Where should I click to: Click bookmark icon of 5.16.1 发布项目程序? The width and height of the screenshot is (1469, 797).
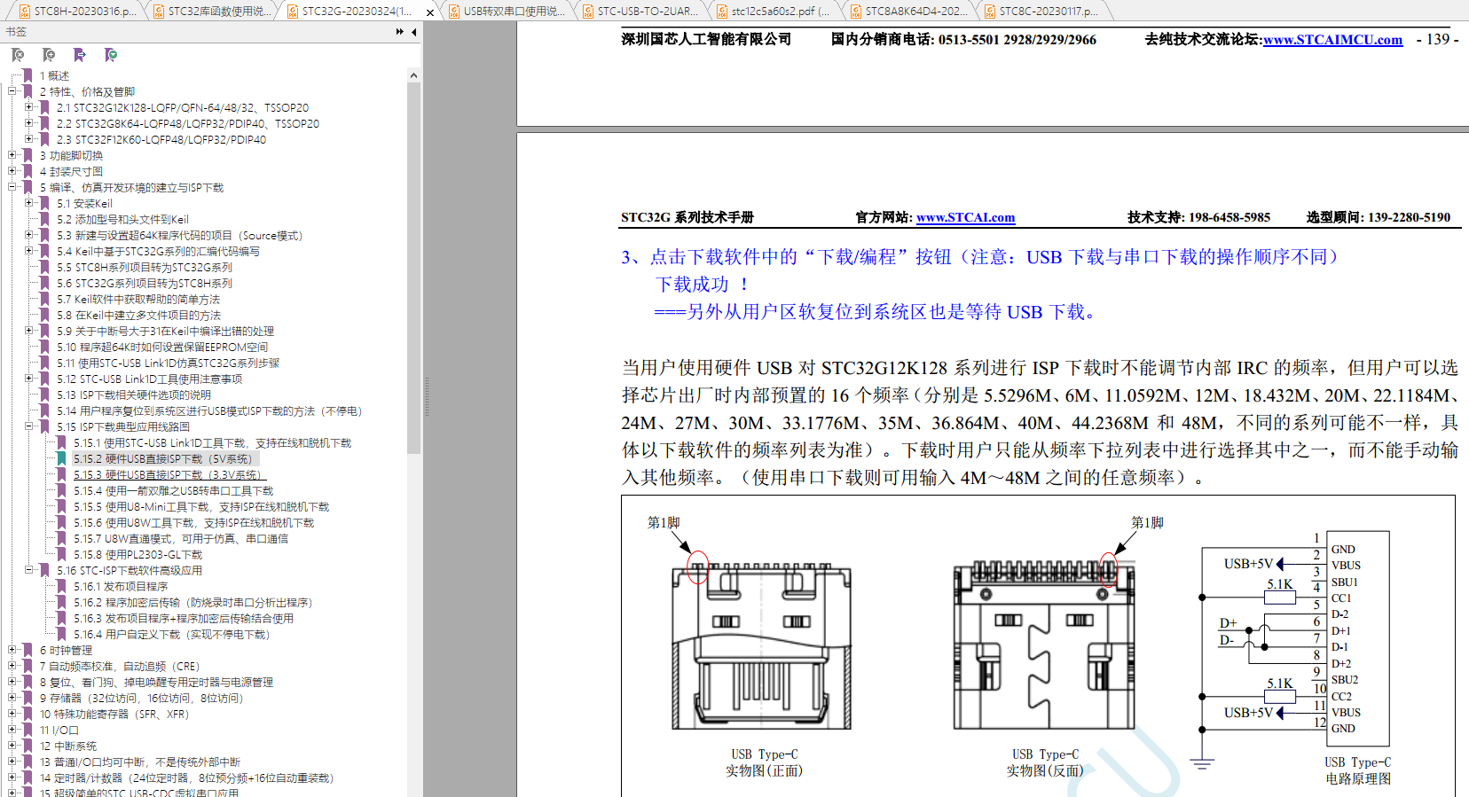point(62,586)
